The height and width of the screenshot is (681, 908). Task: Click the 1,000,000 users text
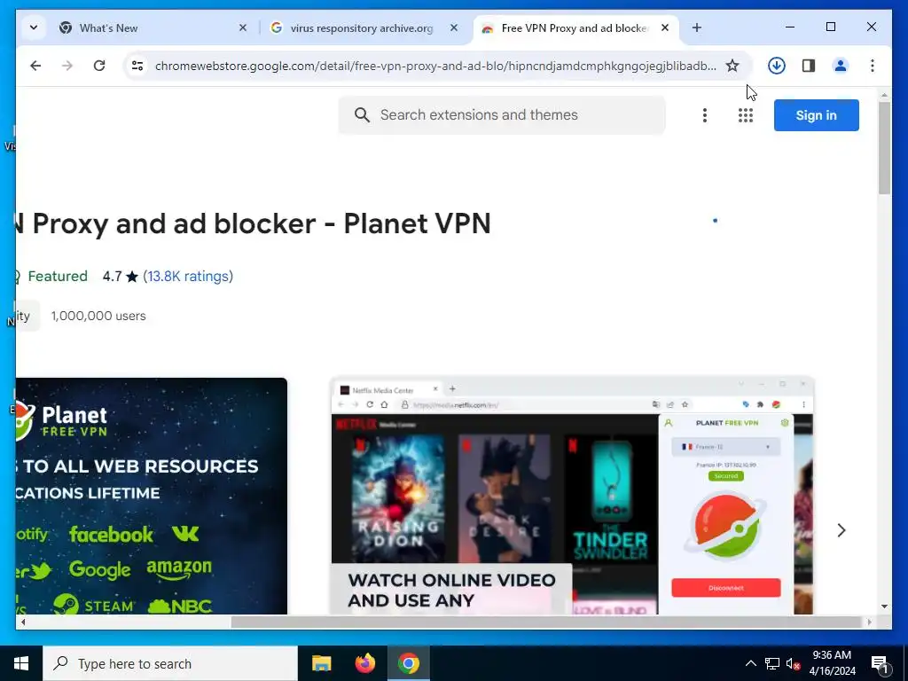pyautogui.click(x=98, y=317)
